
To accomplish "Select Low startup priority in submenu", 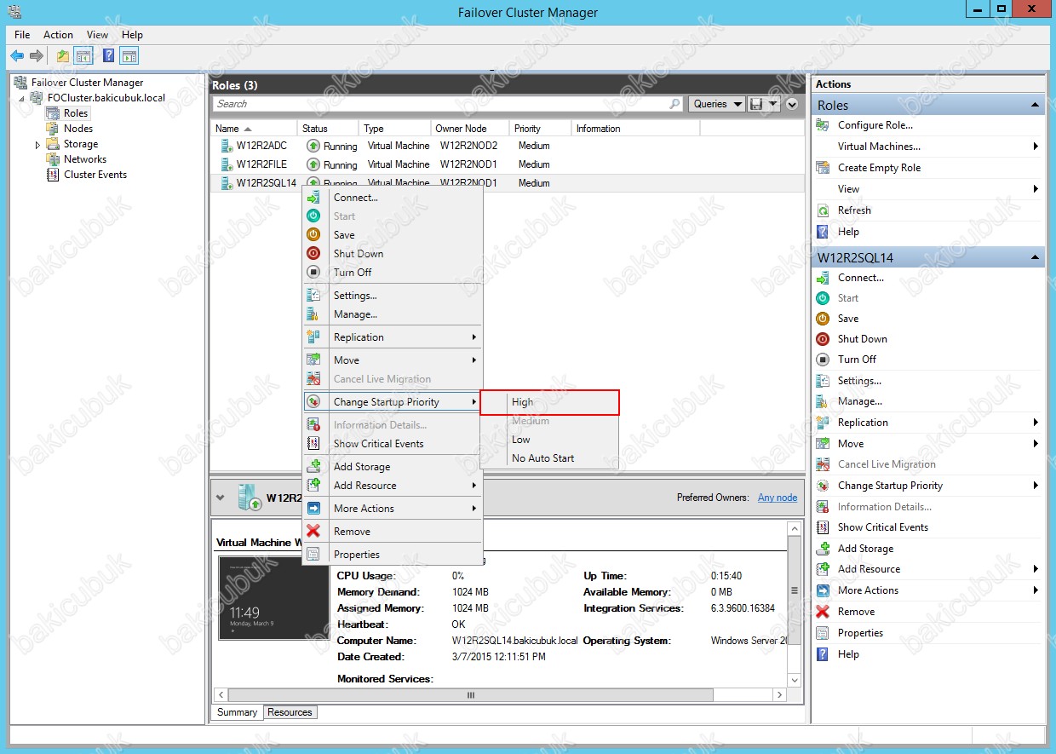I will click(549, 440).
